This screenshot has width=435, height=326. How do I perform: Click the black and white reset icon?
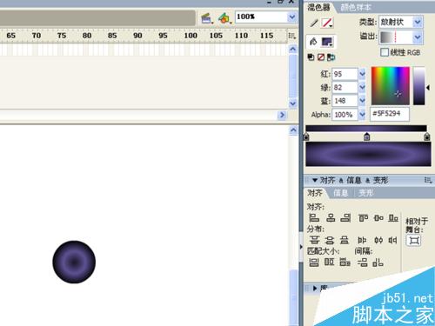311,57
